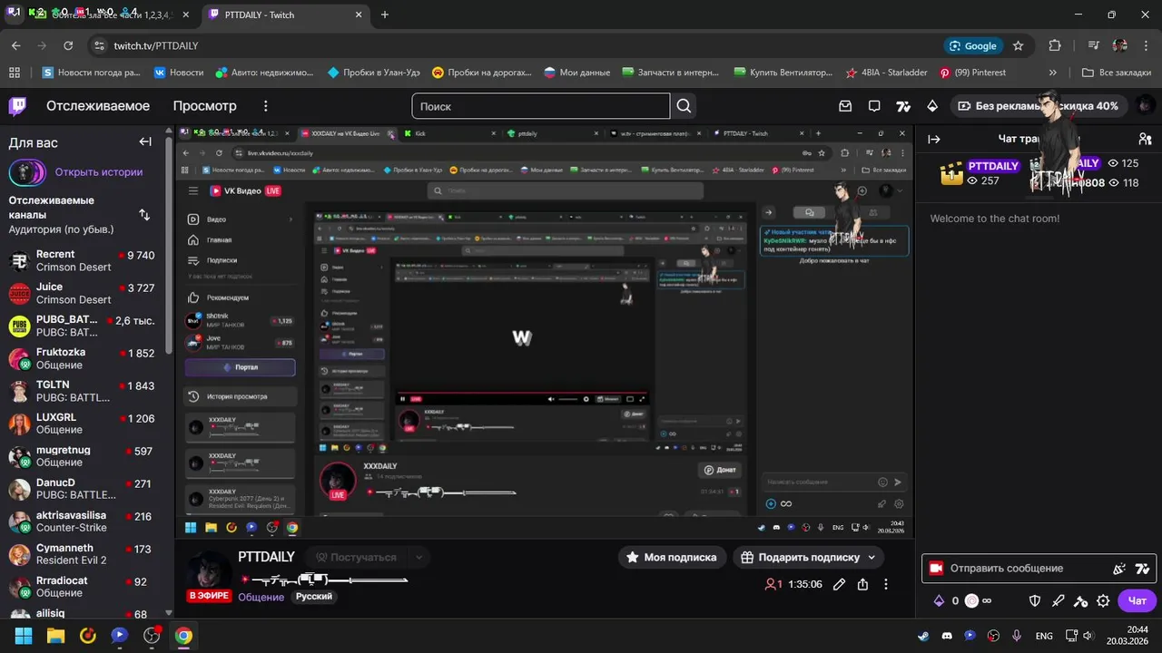Go to the Following (Отслеживаемое) page
Screen dimensions: 1162x653
(98, 106)
